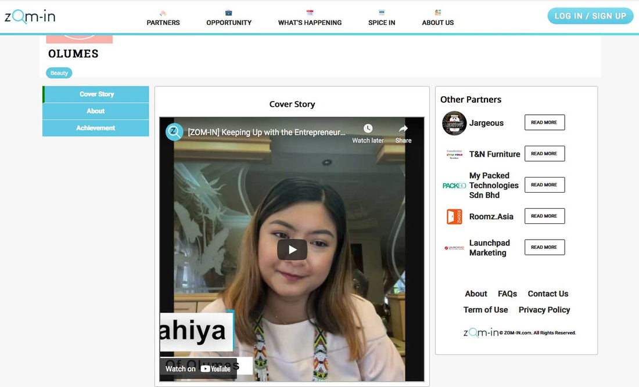Image resolution: width=639 pixels, height=387 pixels.
Task: Switch to the Cover Story tab
Action: [x=96, y=94]
